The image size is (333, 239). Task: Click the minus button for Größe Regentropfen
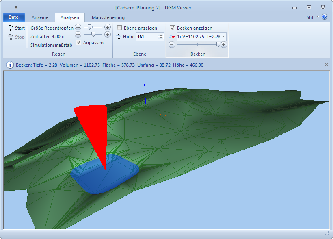78,27
